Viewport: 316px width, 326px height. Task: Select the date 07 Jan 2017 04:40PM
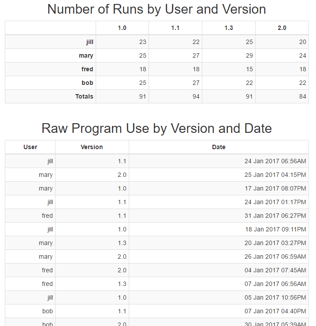tap(275, 311)
